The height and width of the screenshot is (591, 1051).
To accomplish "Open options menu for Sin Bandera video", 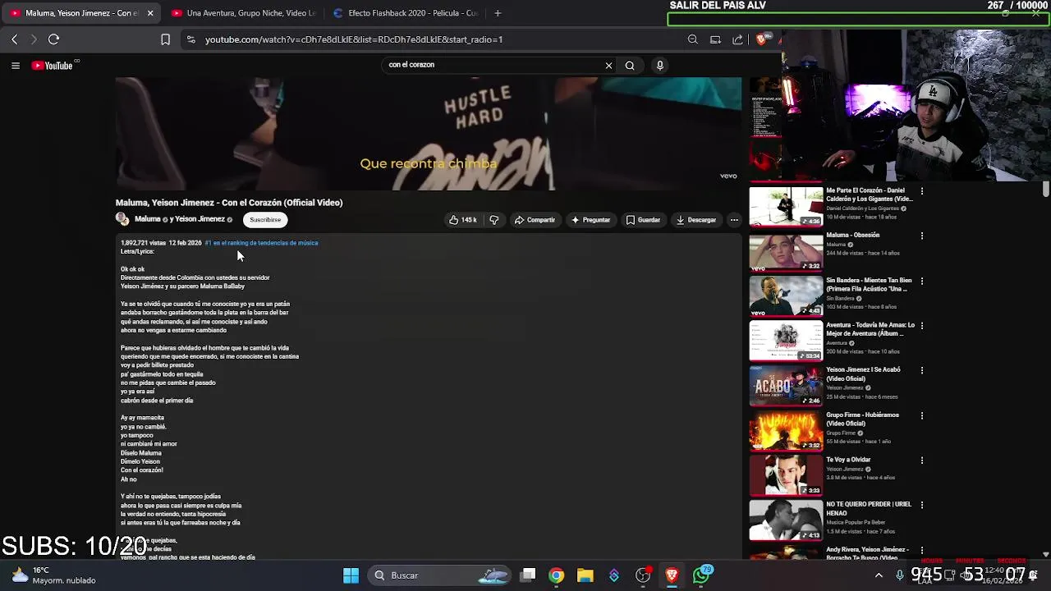I will [922, 281].
